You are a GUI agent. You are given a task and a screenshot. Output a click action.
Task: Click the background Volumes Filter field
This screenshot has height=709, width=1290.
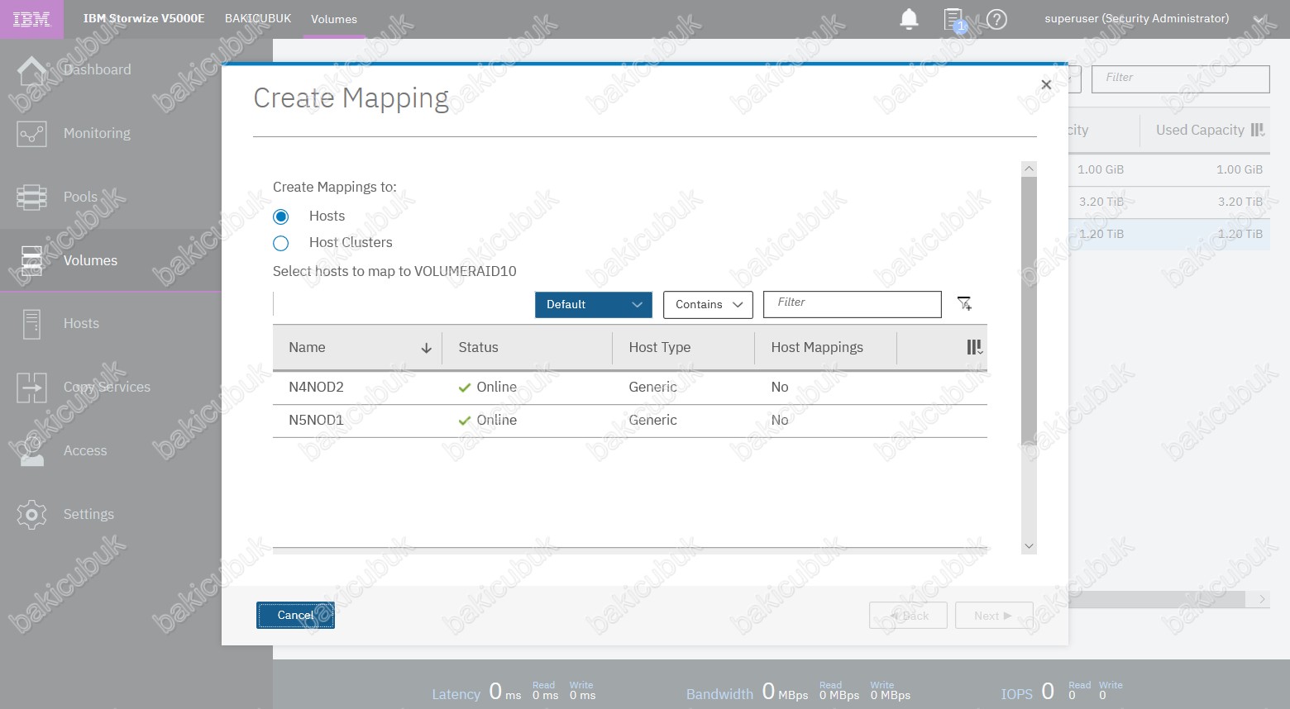coord(1180,79)
